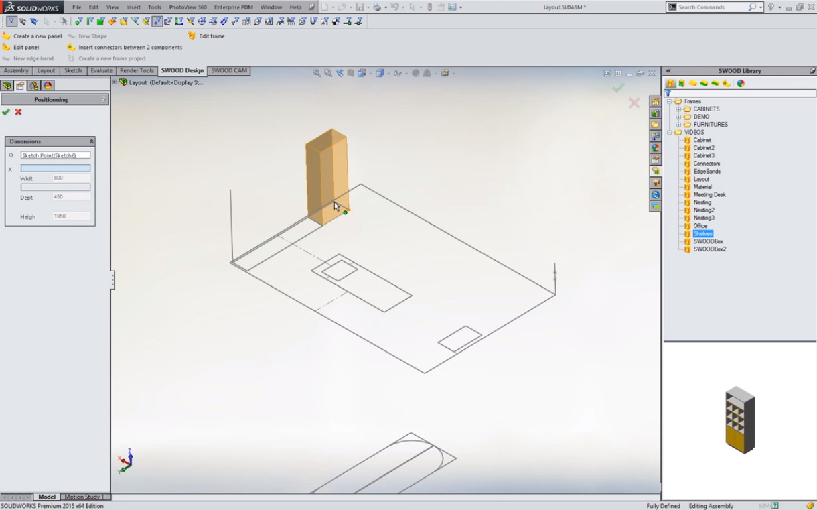Select the Meeting Desk library item

[709, 195]
